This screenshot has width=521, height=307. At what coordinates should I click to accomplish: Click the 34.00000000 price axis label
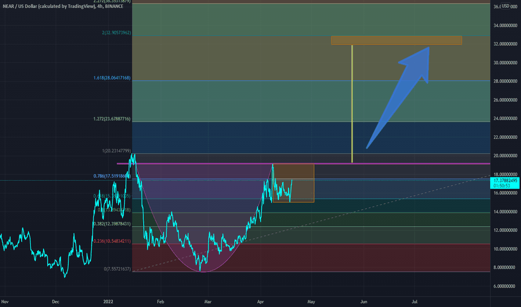(x=505, y=26)
